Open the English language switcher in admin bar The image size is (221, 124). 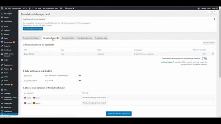[69, 8]
